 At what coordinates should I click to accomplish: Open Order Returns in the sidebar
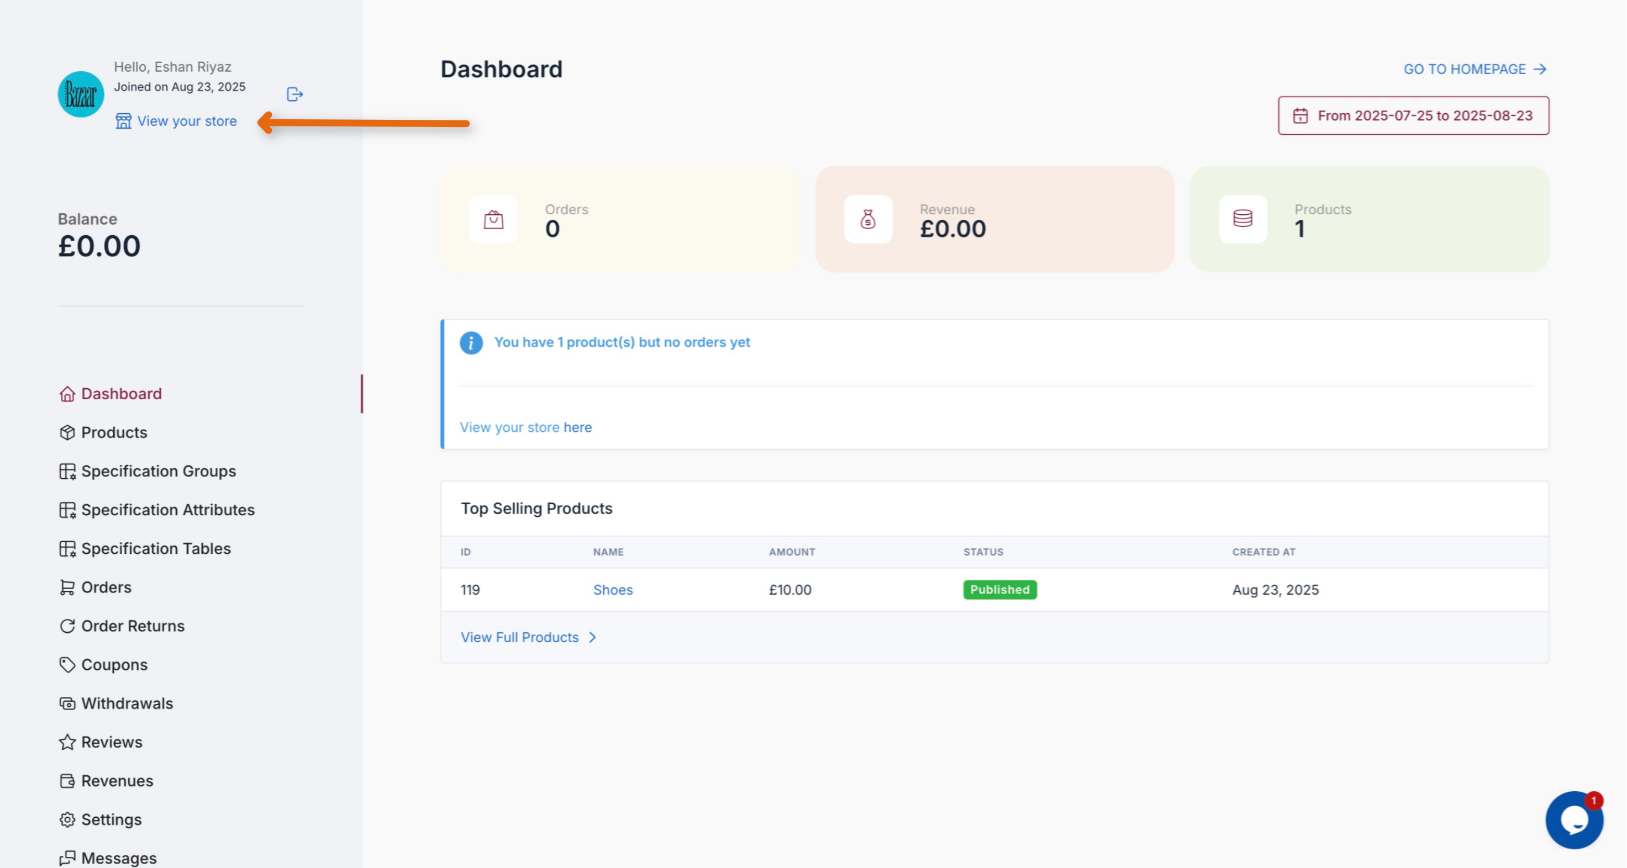pos(133,626)
